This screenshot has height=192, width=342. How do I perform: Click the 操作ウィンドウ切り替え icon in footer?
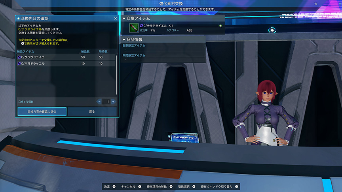click(x=236, y=186)
